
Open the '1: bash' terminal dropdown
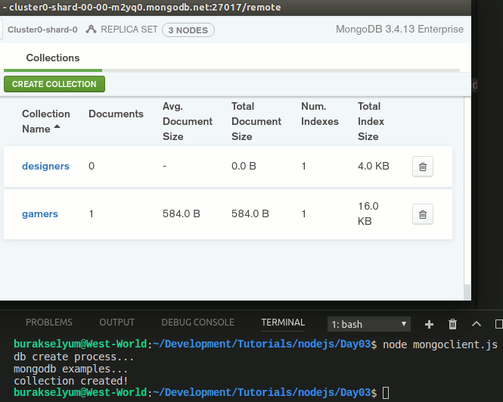(x=369, y=324)
